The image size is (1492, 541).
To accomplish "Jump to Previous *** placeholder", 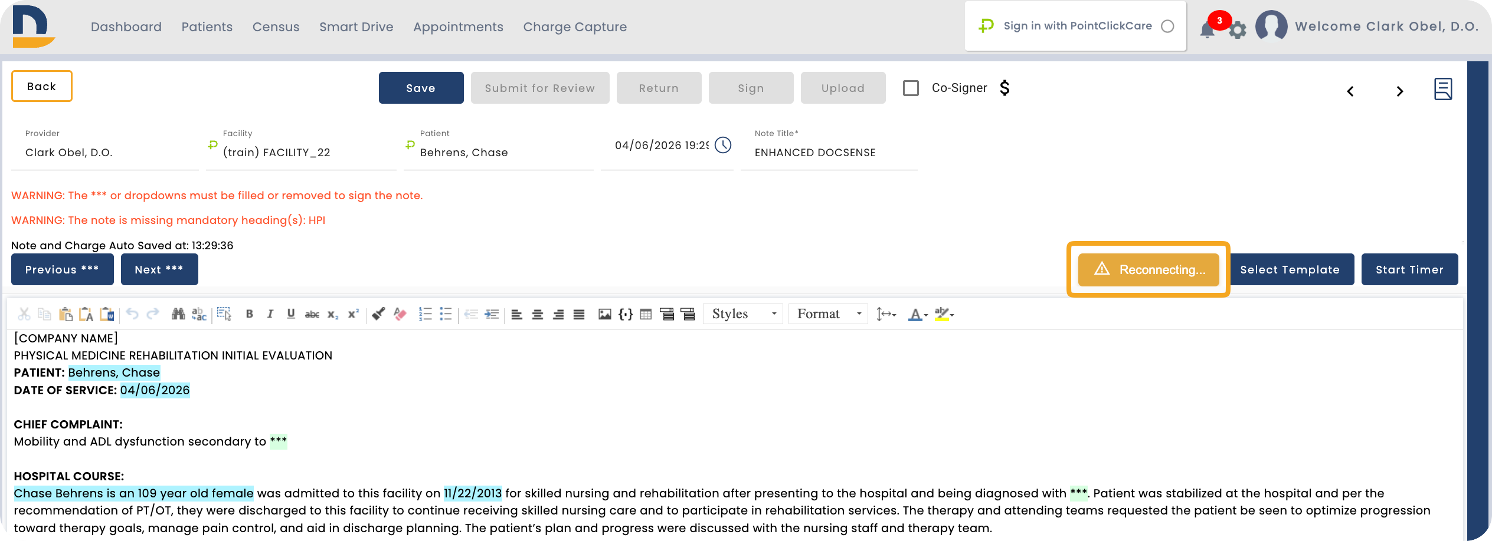I will coord(63,269).
